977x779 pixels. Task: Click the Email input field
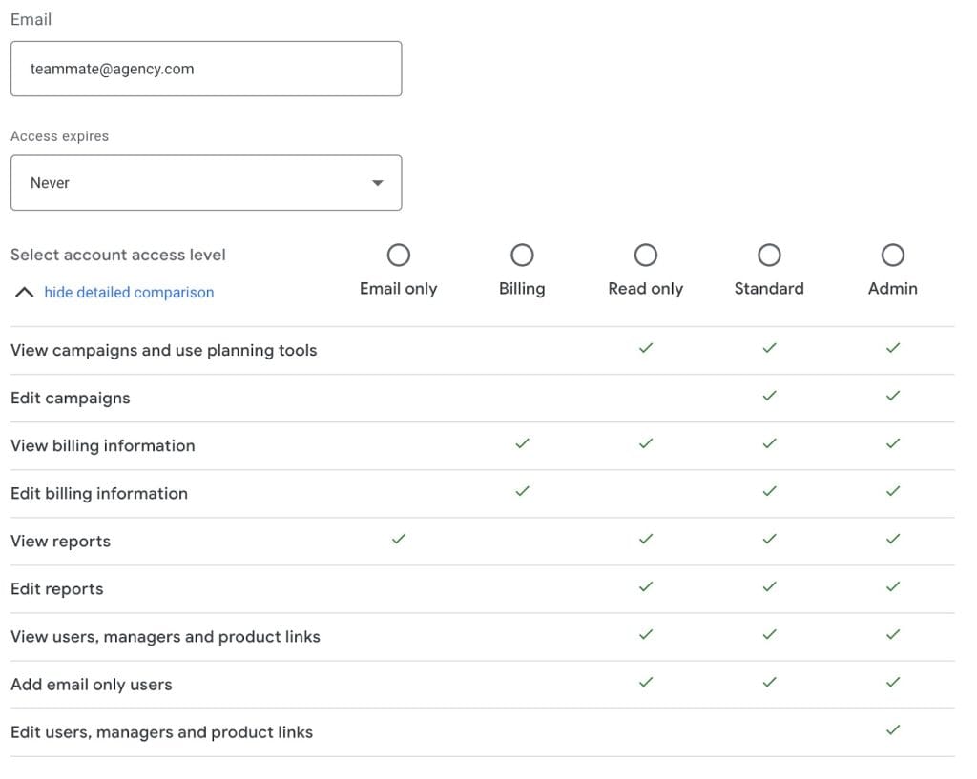206,69
